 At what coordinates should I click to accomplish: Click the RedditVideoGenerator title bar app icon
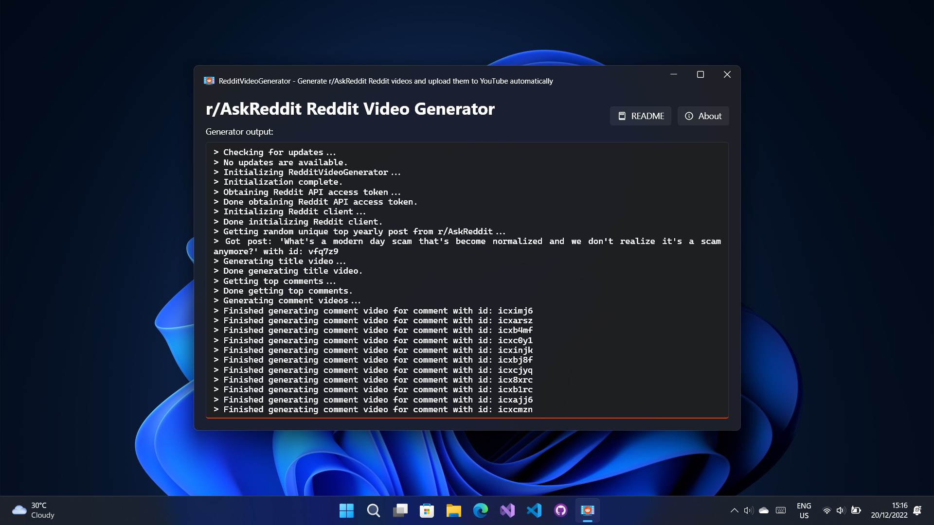click(209, 81)
